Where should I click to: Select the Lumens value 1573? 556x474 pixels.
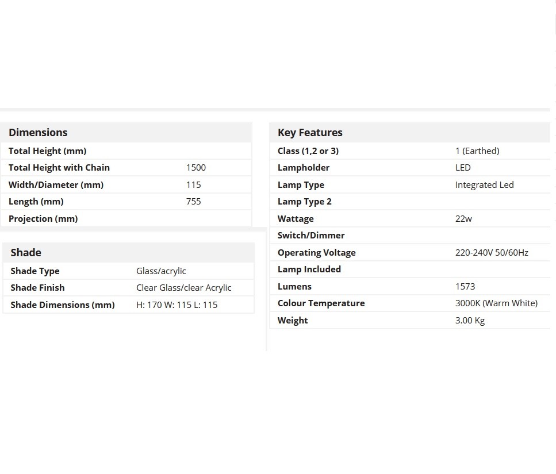[465, 287]
